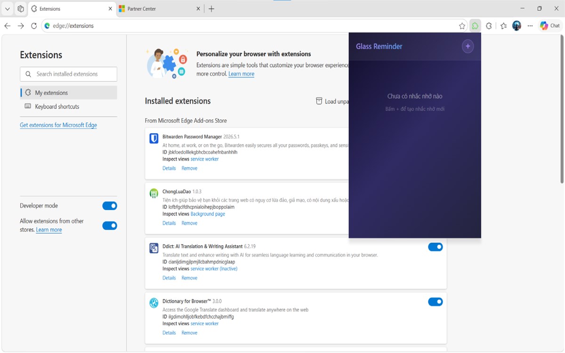
Task: Remove Dictionary for Browser extension
Action: (x=189, y=333)
